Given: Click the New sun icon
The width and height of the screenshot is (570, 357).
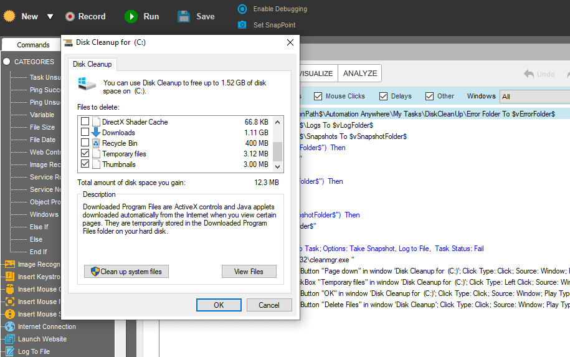Looking at the screenshot, I should tap(9, 16).
